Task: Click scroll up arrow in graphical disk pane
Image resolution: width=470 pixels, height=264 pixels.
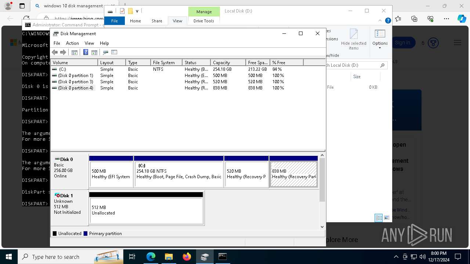Action: coord(322,155)
